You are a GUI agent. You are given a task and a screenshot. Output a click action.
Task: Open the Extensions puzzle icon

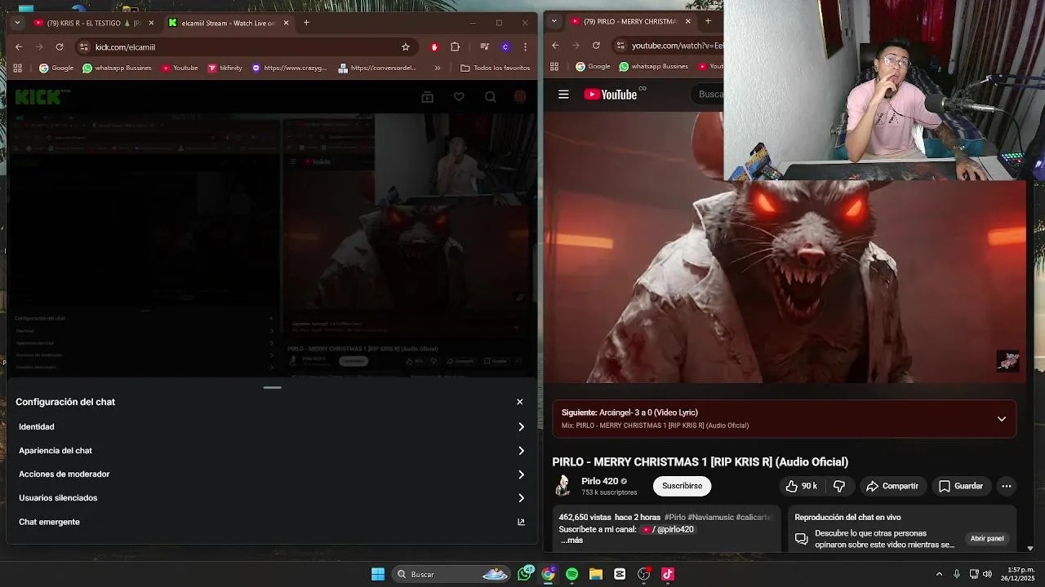click(456, 47)
